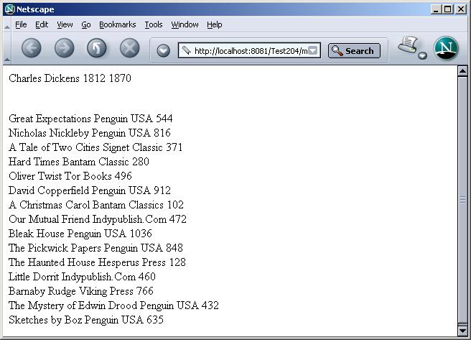Reload the page with the Reload button
Viewport: 471px width, 340px height.
click(97, 47)
